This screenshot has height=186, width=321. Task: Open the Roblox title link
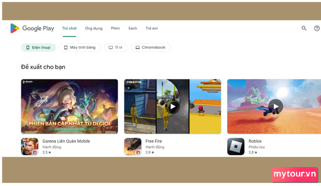[255, 141]
